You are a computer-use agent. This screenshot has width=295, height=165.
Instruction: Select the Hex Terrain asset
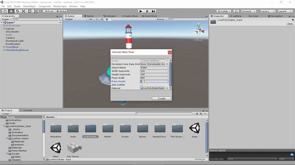74,148
